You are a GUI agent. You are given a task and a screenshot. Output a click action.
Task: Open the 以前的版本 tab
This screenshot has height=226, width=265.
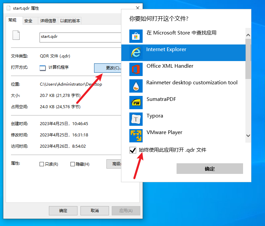coord(70,21)
